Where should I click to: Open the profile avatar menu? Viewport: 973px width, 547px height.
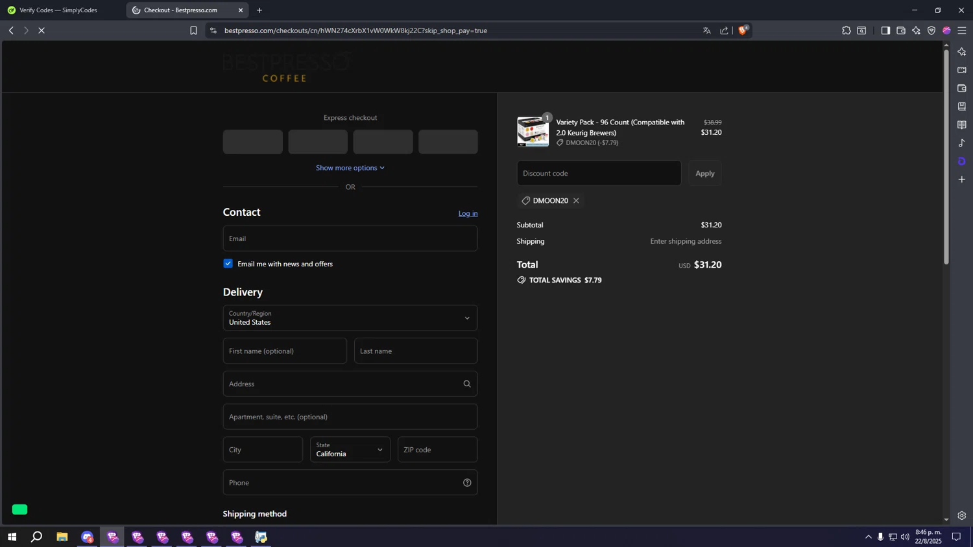point(946,30)
